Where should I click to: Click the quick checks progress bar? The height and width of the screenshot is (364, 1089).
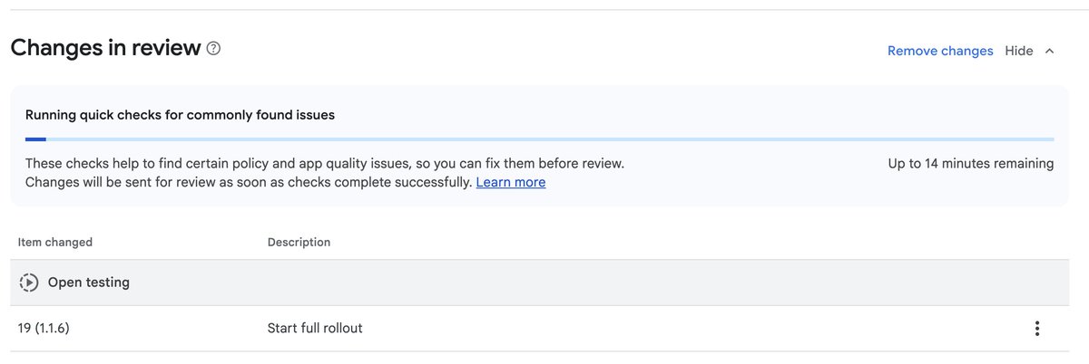[x=539, y=139]
